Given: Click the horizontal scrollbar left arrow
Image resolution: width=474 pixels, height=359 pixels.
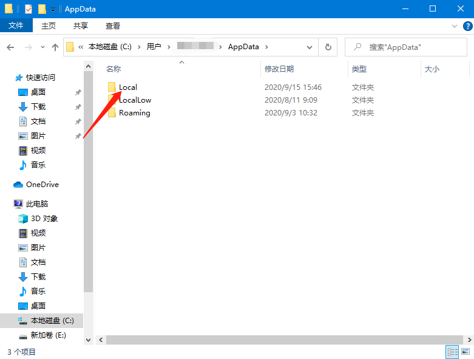Looking at the screenshot, I should coord(101,340).
